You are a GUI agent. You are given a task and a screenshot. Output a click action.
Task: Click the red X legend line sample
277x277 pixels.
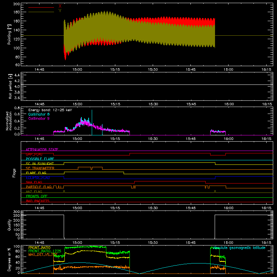point(41,7)
